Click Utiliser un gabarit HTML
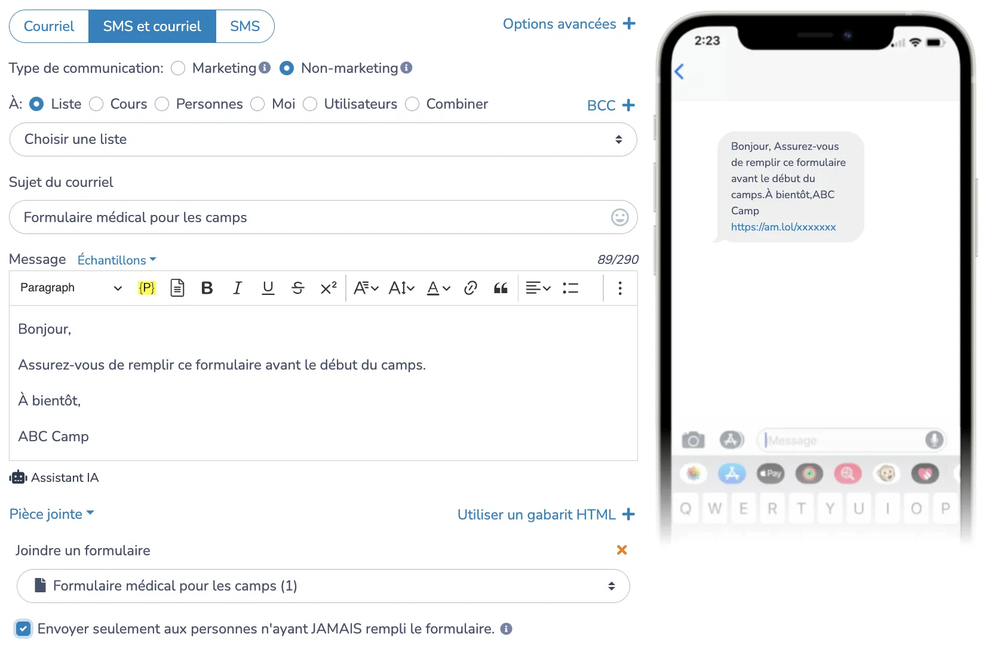Viewport: 982px width, 652px height. (x=546, y=515)
